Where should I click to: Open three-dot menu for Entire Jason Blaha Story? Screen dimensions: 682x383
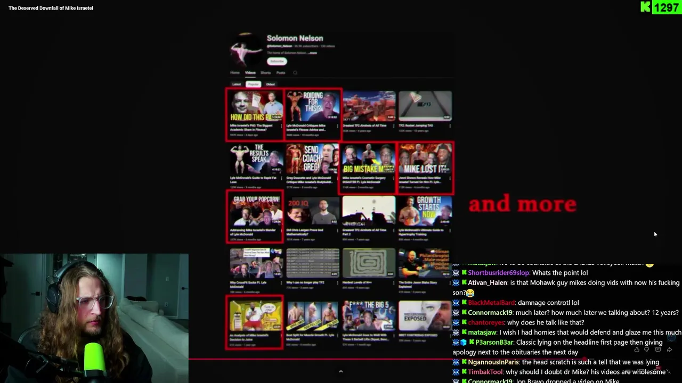tap(449, 283)
